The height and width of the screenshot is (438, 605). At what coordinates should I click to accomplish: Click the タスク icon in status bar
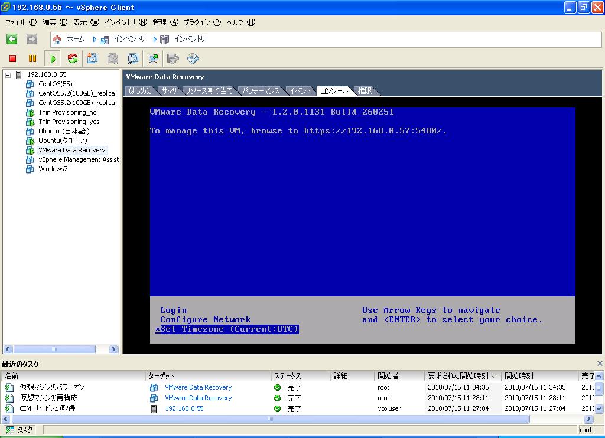[9, 430]
